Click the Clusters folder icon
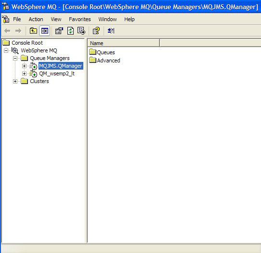 24,81
